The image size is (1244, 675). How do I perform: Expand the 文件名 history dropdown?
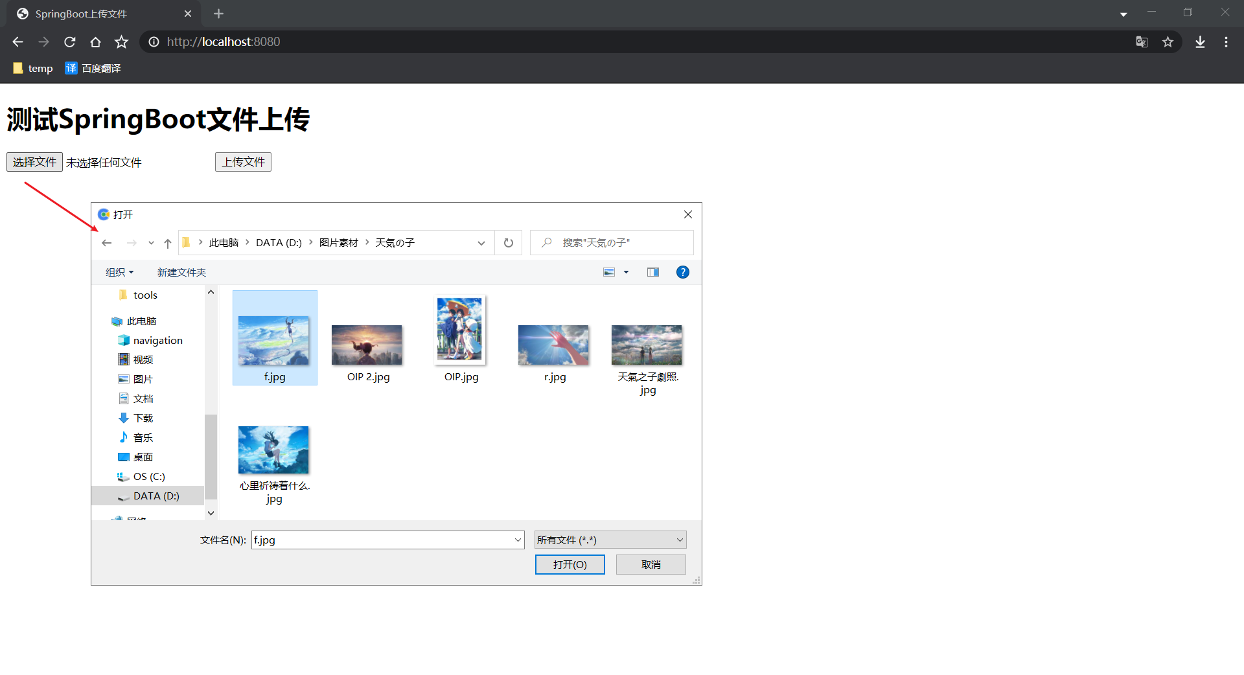pyautogui.click(x=518, y=540)
